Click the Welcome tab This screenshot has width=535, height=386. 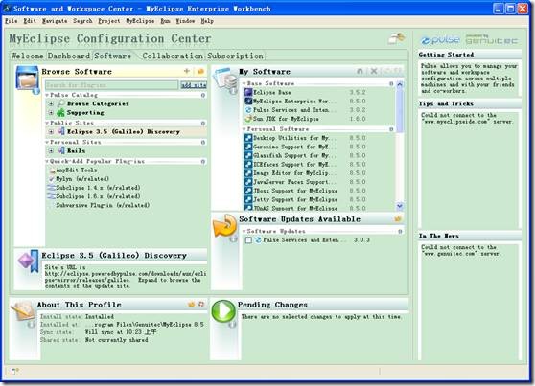tap(27, 56)
